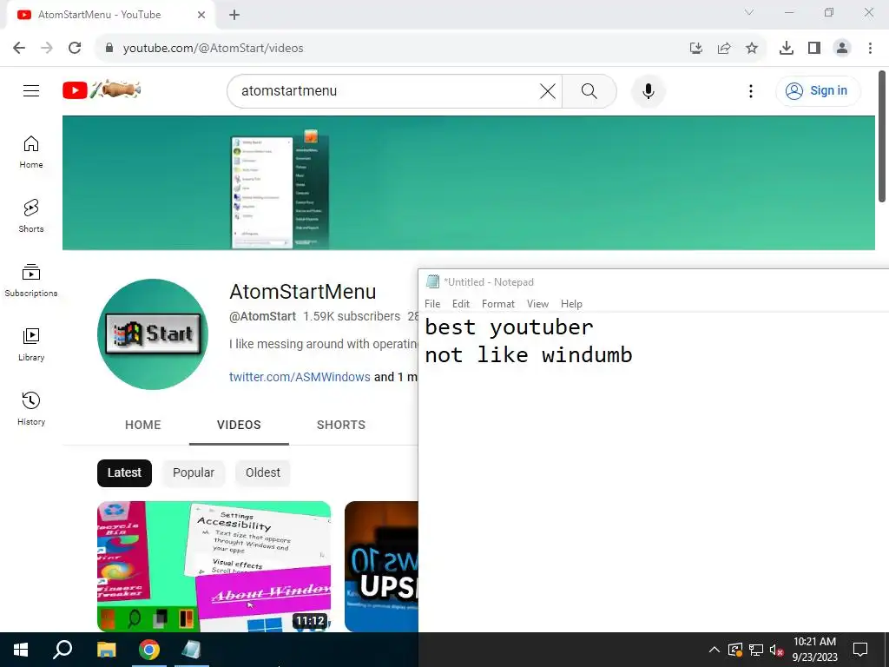Click the Sign in button
889x667 pixels.
(818, 90)
